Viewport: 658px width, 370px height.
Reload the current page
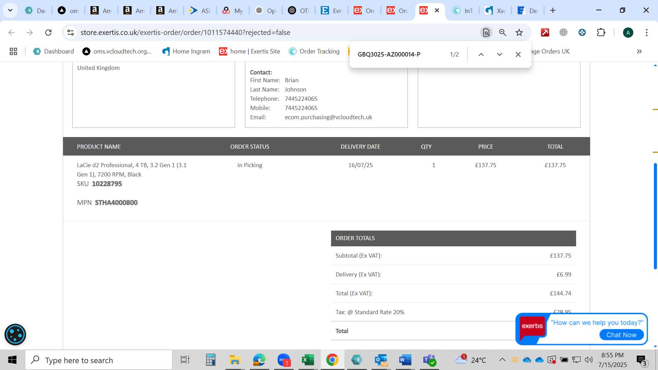click(48, 33)
